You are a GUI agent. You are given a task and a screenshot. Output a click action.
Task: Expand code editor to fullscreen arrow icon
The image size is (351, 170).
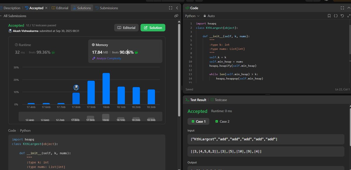(349, 16)
